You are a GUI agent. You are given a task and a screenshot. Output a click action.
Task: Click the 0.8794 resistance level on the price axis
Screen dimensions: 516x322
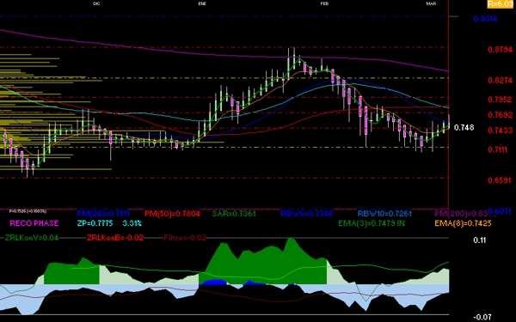[x=500, y=50]
